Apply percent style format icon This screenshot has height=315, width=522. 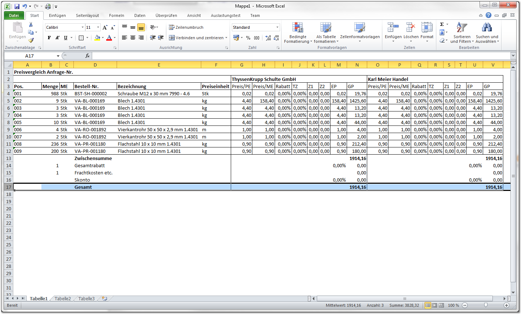248,38
